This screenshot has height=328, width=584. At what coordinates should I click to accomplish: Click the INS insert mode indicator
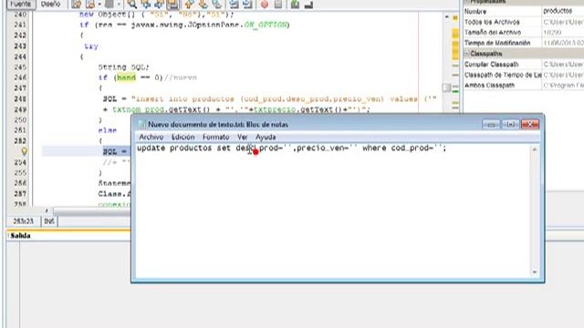click(x=49, y=221)
